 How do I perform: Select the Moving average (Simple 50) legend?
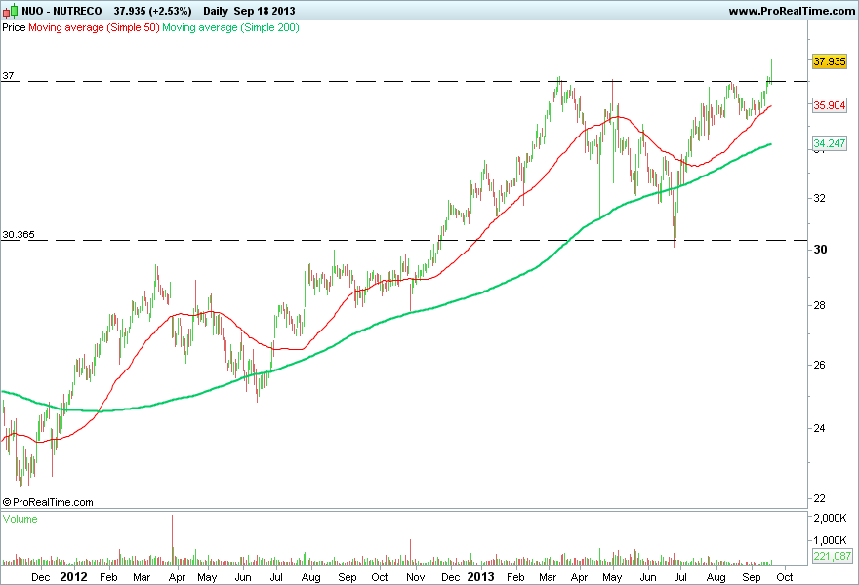[94, 27]
